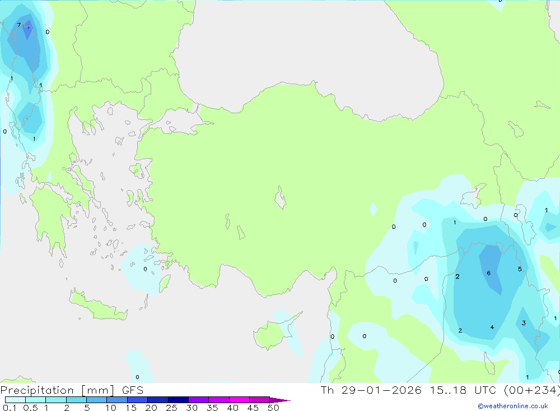Click the 0.5–1 mm legend color box
Screen dimensions: 560x411
point(35,400)
